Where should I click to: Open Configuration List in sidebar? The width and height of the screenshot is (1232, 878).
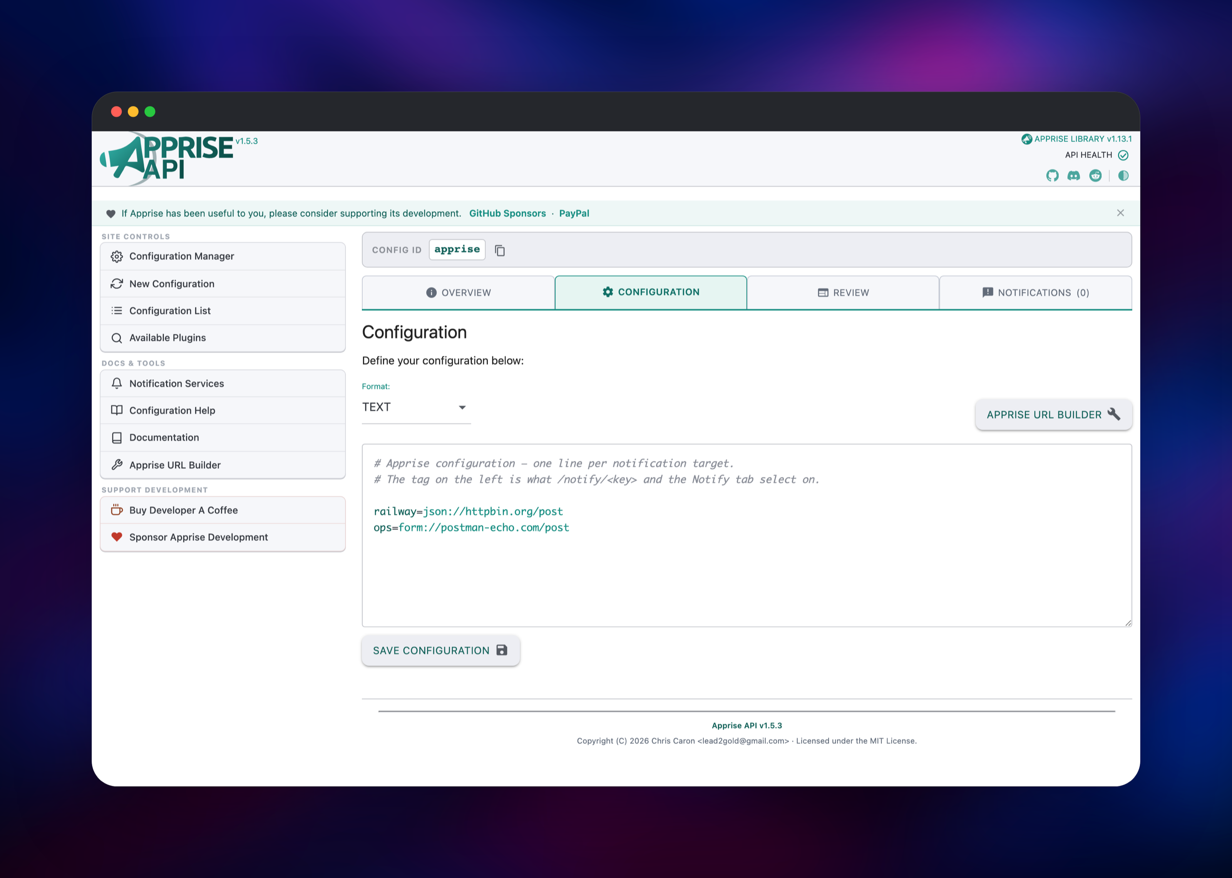tap(223, 311)
